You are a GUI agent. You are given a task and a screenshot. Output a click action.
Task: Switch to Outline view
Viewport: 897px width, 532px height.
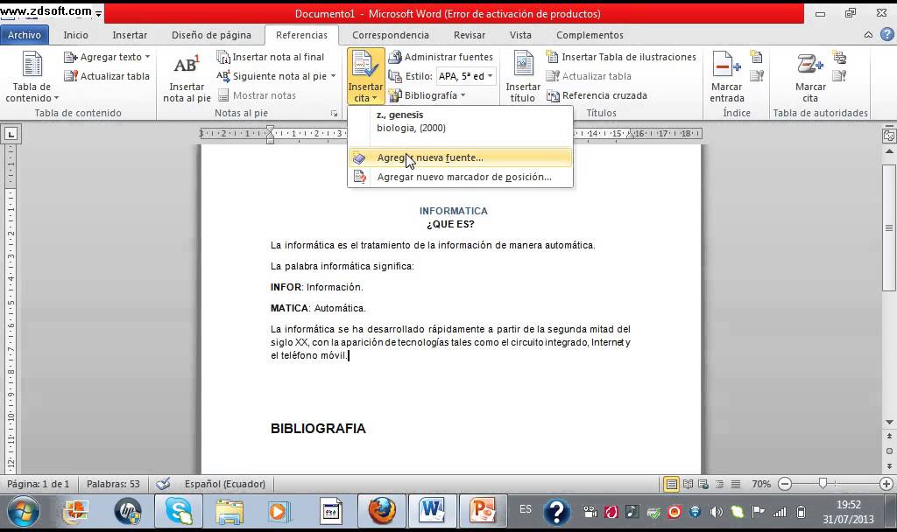719,485
